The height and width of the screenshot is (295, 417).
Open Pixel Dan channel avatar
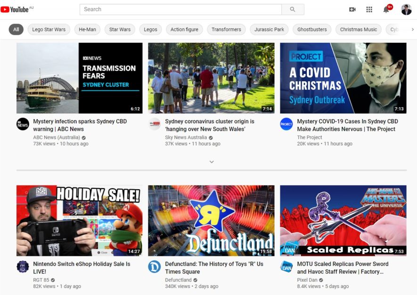[286, 267]
